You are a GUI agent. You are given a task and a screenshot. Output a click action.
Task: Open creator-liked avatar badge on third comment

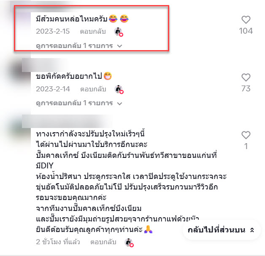coord(129,243)
